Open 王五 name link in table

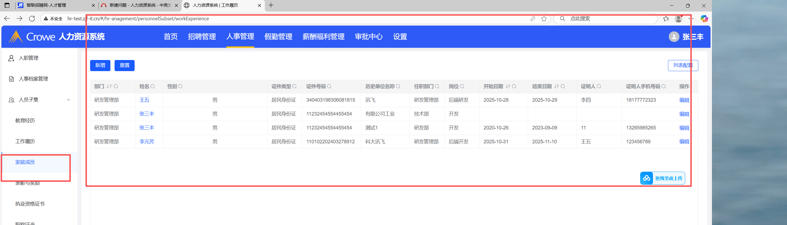click(144, 100)
